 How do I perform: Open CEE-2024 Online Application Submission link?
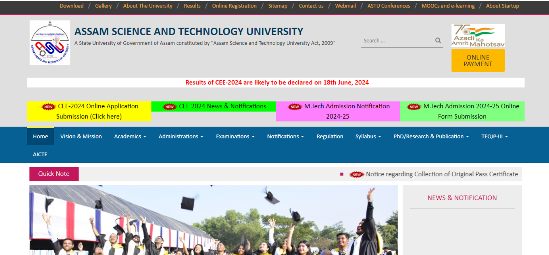89,111
